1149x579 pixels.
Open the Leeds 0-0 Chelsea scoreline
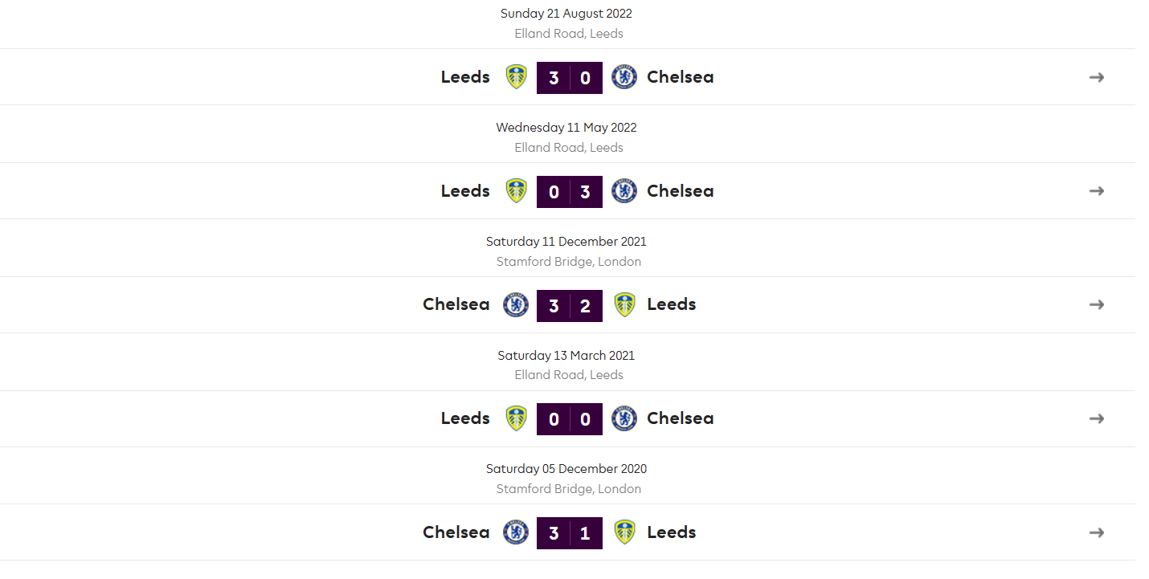[x=570, y=419]
